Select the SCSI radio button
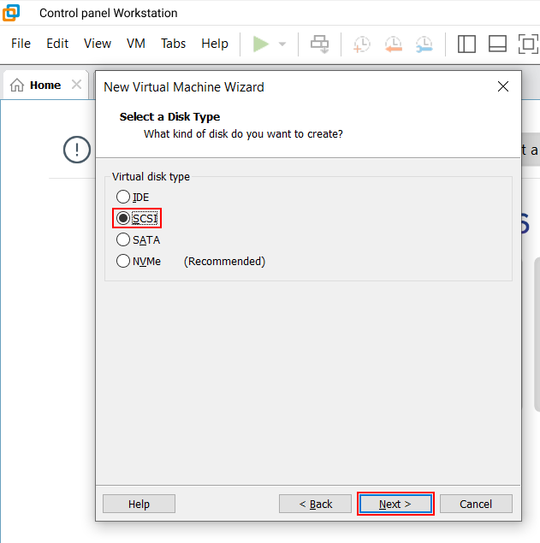540x543 pixels. click(123, 218)
